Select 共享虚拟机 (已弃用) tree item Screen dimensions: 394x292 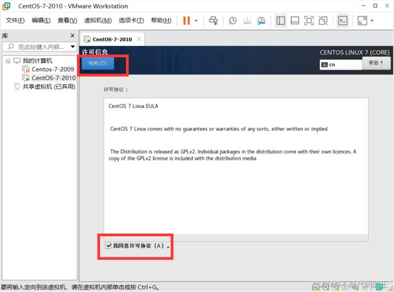pos(48,87)
